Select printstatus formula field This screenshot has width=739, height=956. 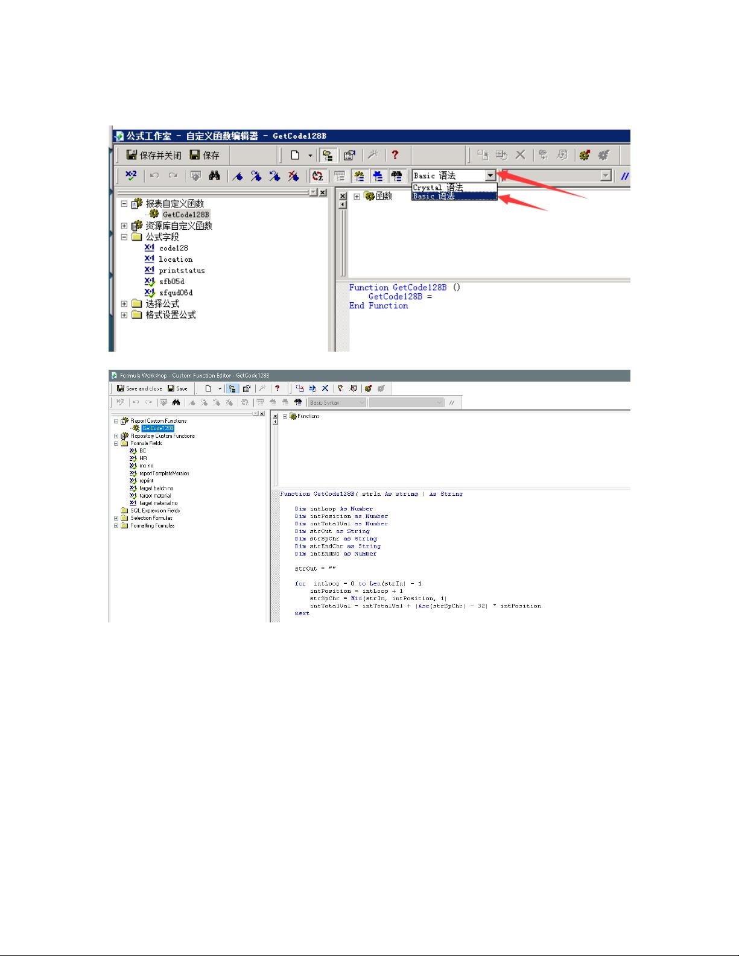[182, 271]
